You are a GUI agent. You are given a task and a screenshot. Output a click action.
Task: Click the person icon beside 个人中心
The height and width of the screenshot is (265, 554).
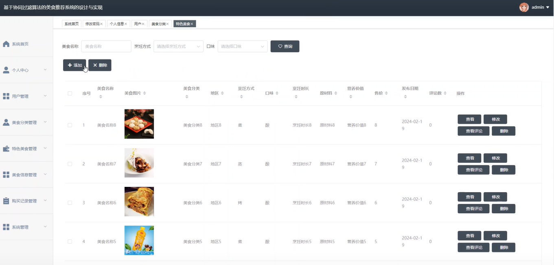[x=6, y=70]
